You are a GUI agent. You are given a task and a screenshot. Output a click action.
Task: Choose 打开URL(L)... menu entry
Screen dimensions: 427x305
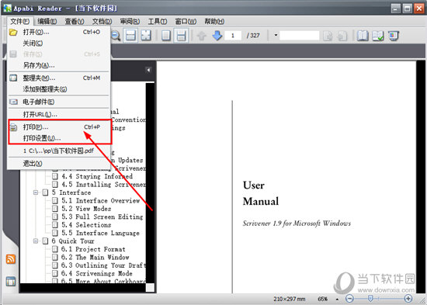59,114
